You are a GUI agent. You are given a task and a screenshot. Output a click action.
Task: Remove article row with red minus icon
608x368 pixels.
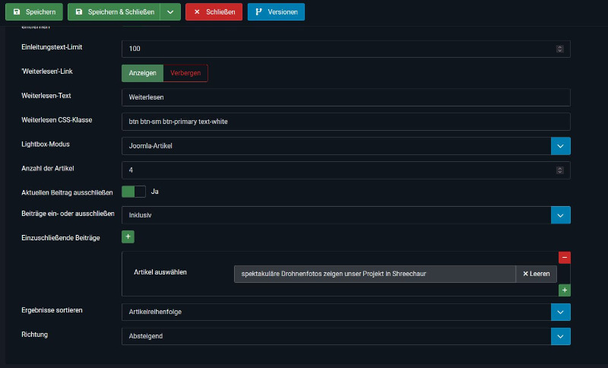tap(564, 258)
